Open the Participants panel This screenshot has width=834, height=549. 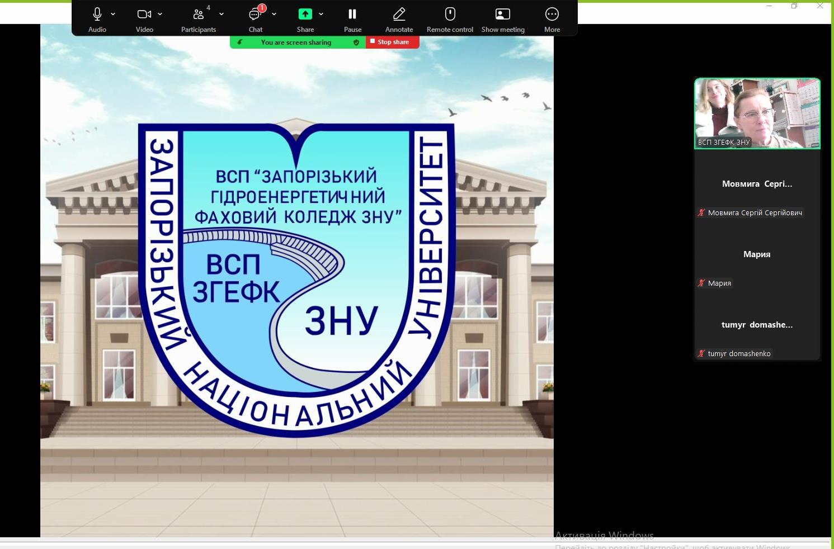(x=199, y=20)
